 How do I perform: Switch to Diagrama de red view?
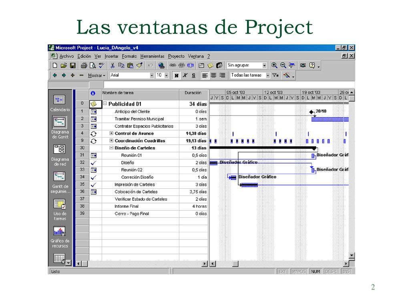click(x=60, y=155)
